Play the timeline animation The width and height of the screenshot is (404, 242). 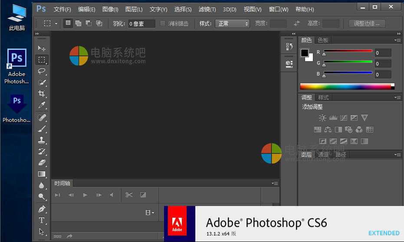85,195
